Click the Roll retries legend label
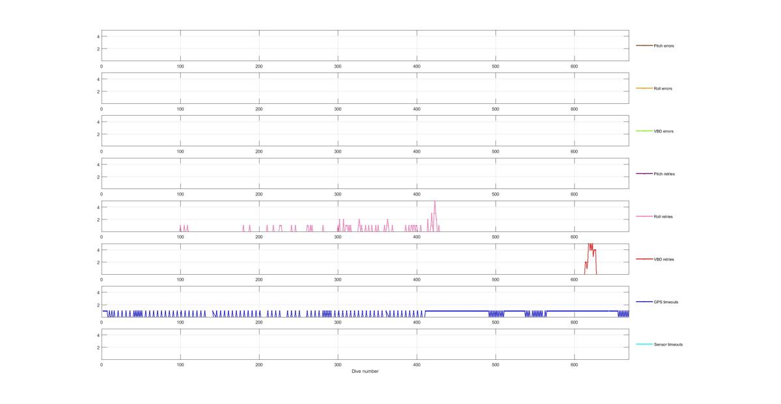 pos(663,217)
